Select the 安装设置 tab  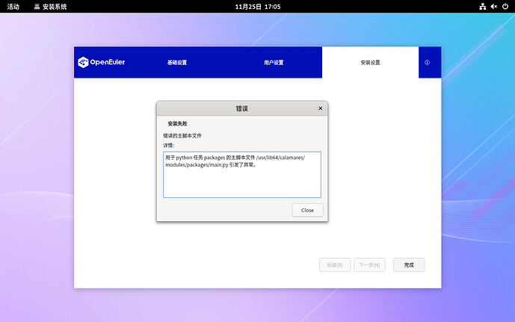click(370, 63)
